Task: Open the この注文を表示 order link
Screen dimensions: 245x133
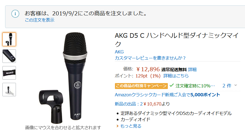Action: [40, 20]
